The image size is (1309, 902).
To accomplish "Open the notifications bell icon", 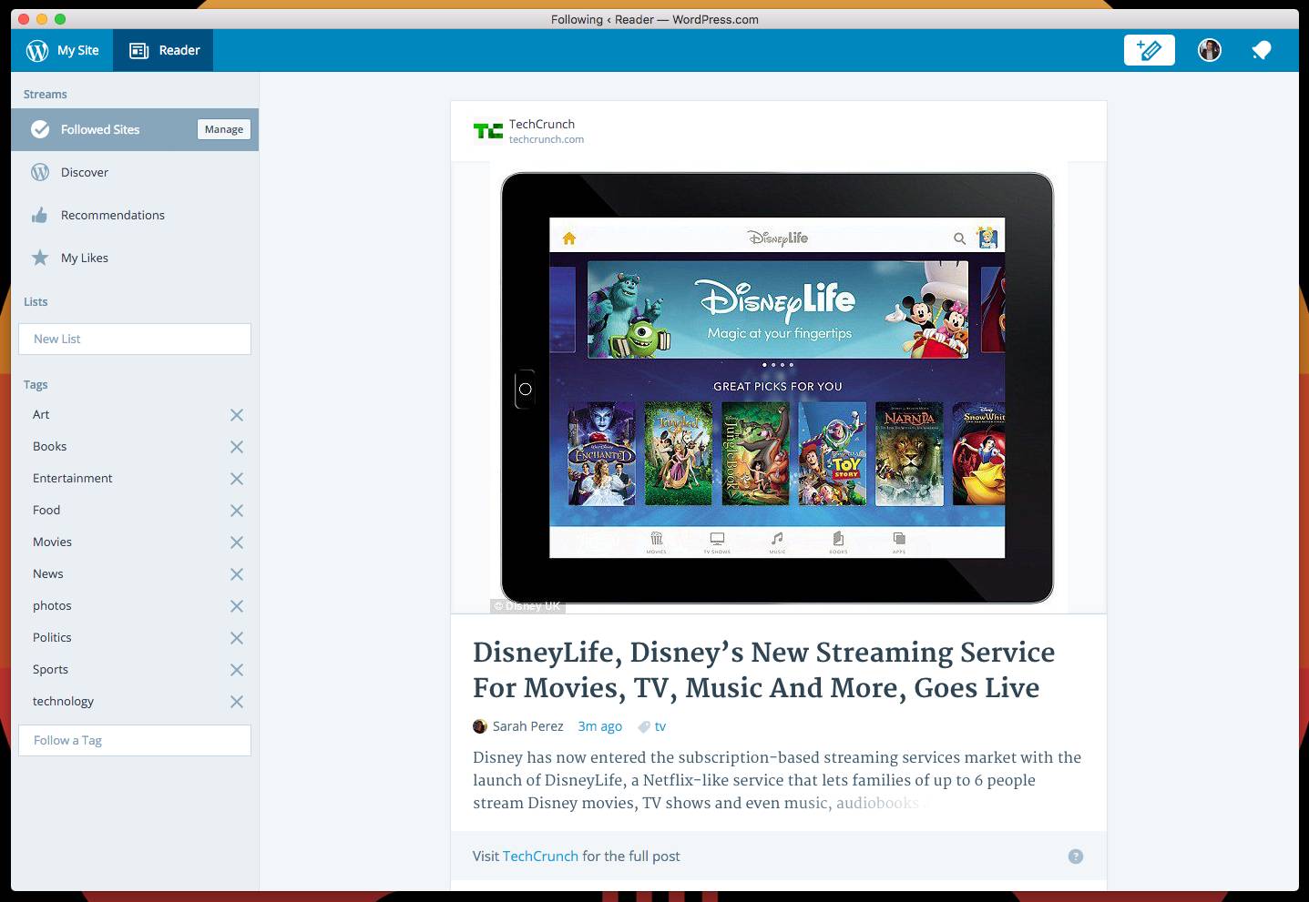I will tap(1261, 50).
